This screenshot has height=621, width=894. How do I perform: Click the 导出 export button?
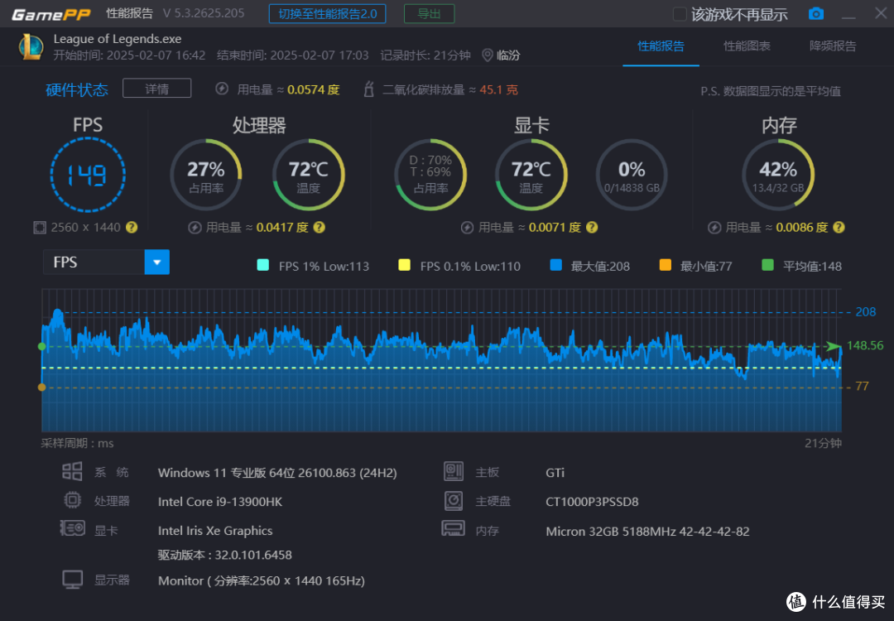click(x=430, y=14)
